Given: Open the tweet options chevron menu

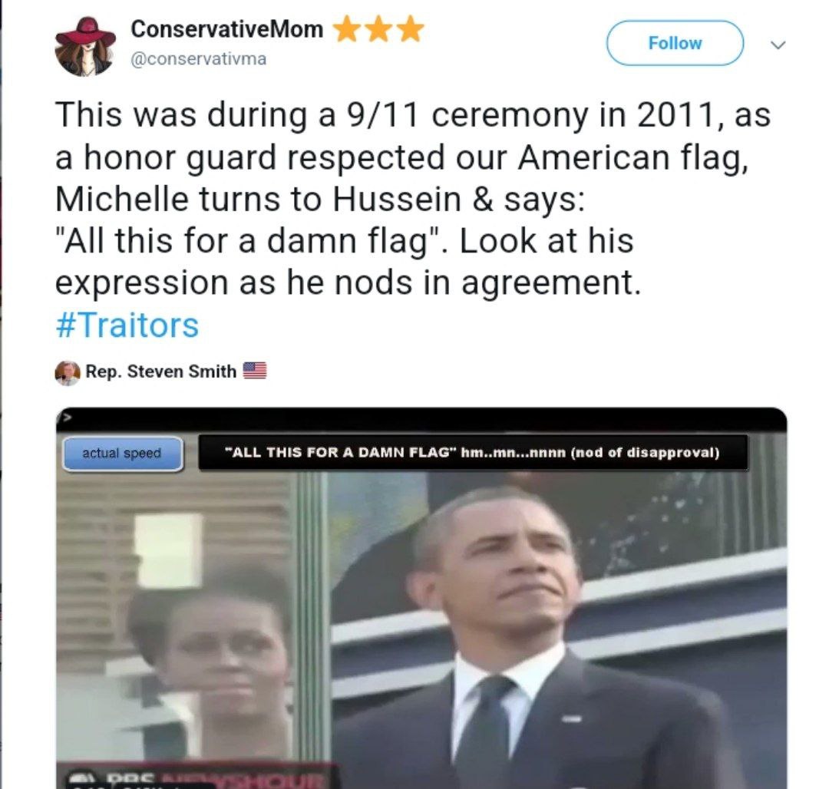Looking at the screenshot, I should pos(778,45).
